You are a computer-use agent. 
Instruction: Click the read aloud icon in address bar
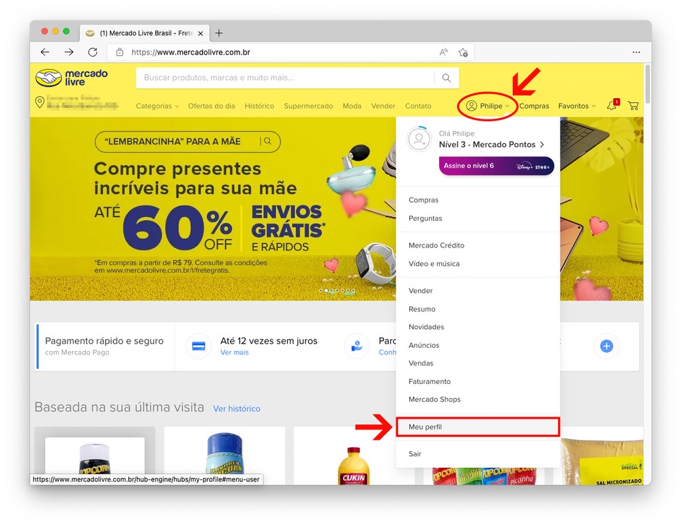443,52
